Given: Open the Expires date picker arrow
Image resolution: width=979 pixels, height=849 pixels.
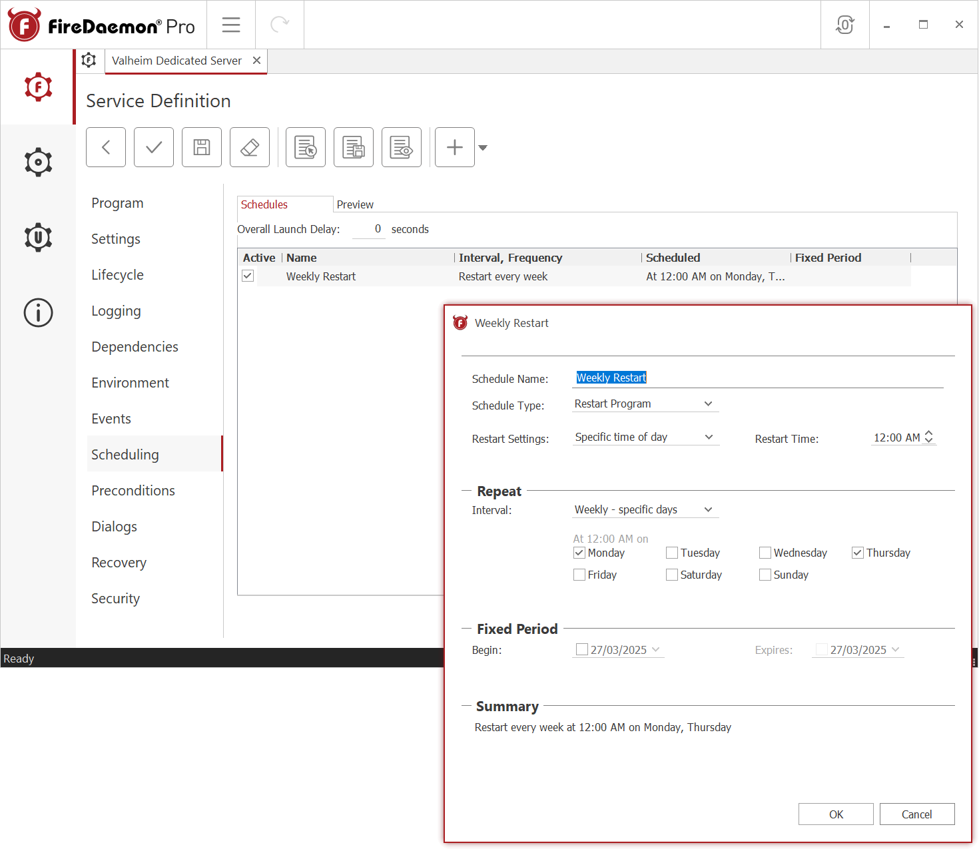Looking at the screenshot, I should (x=895, y=650).
